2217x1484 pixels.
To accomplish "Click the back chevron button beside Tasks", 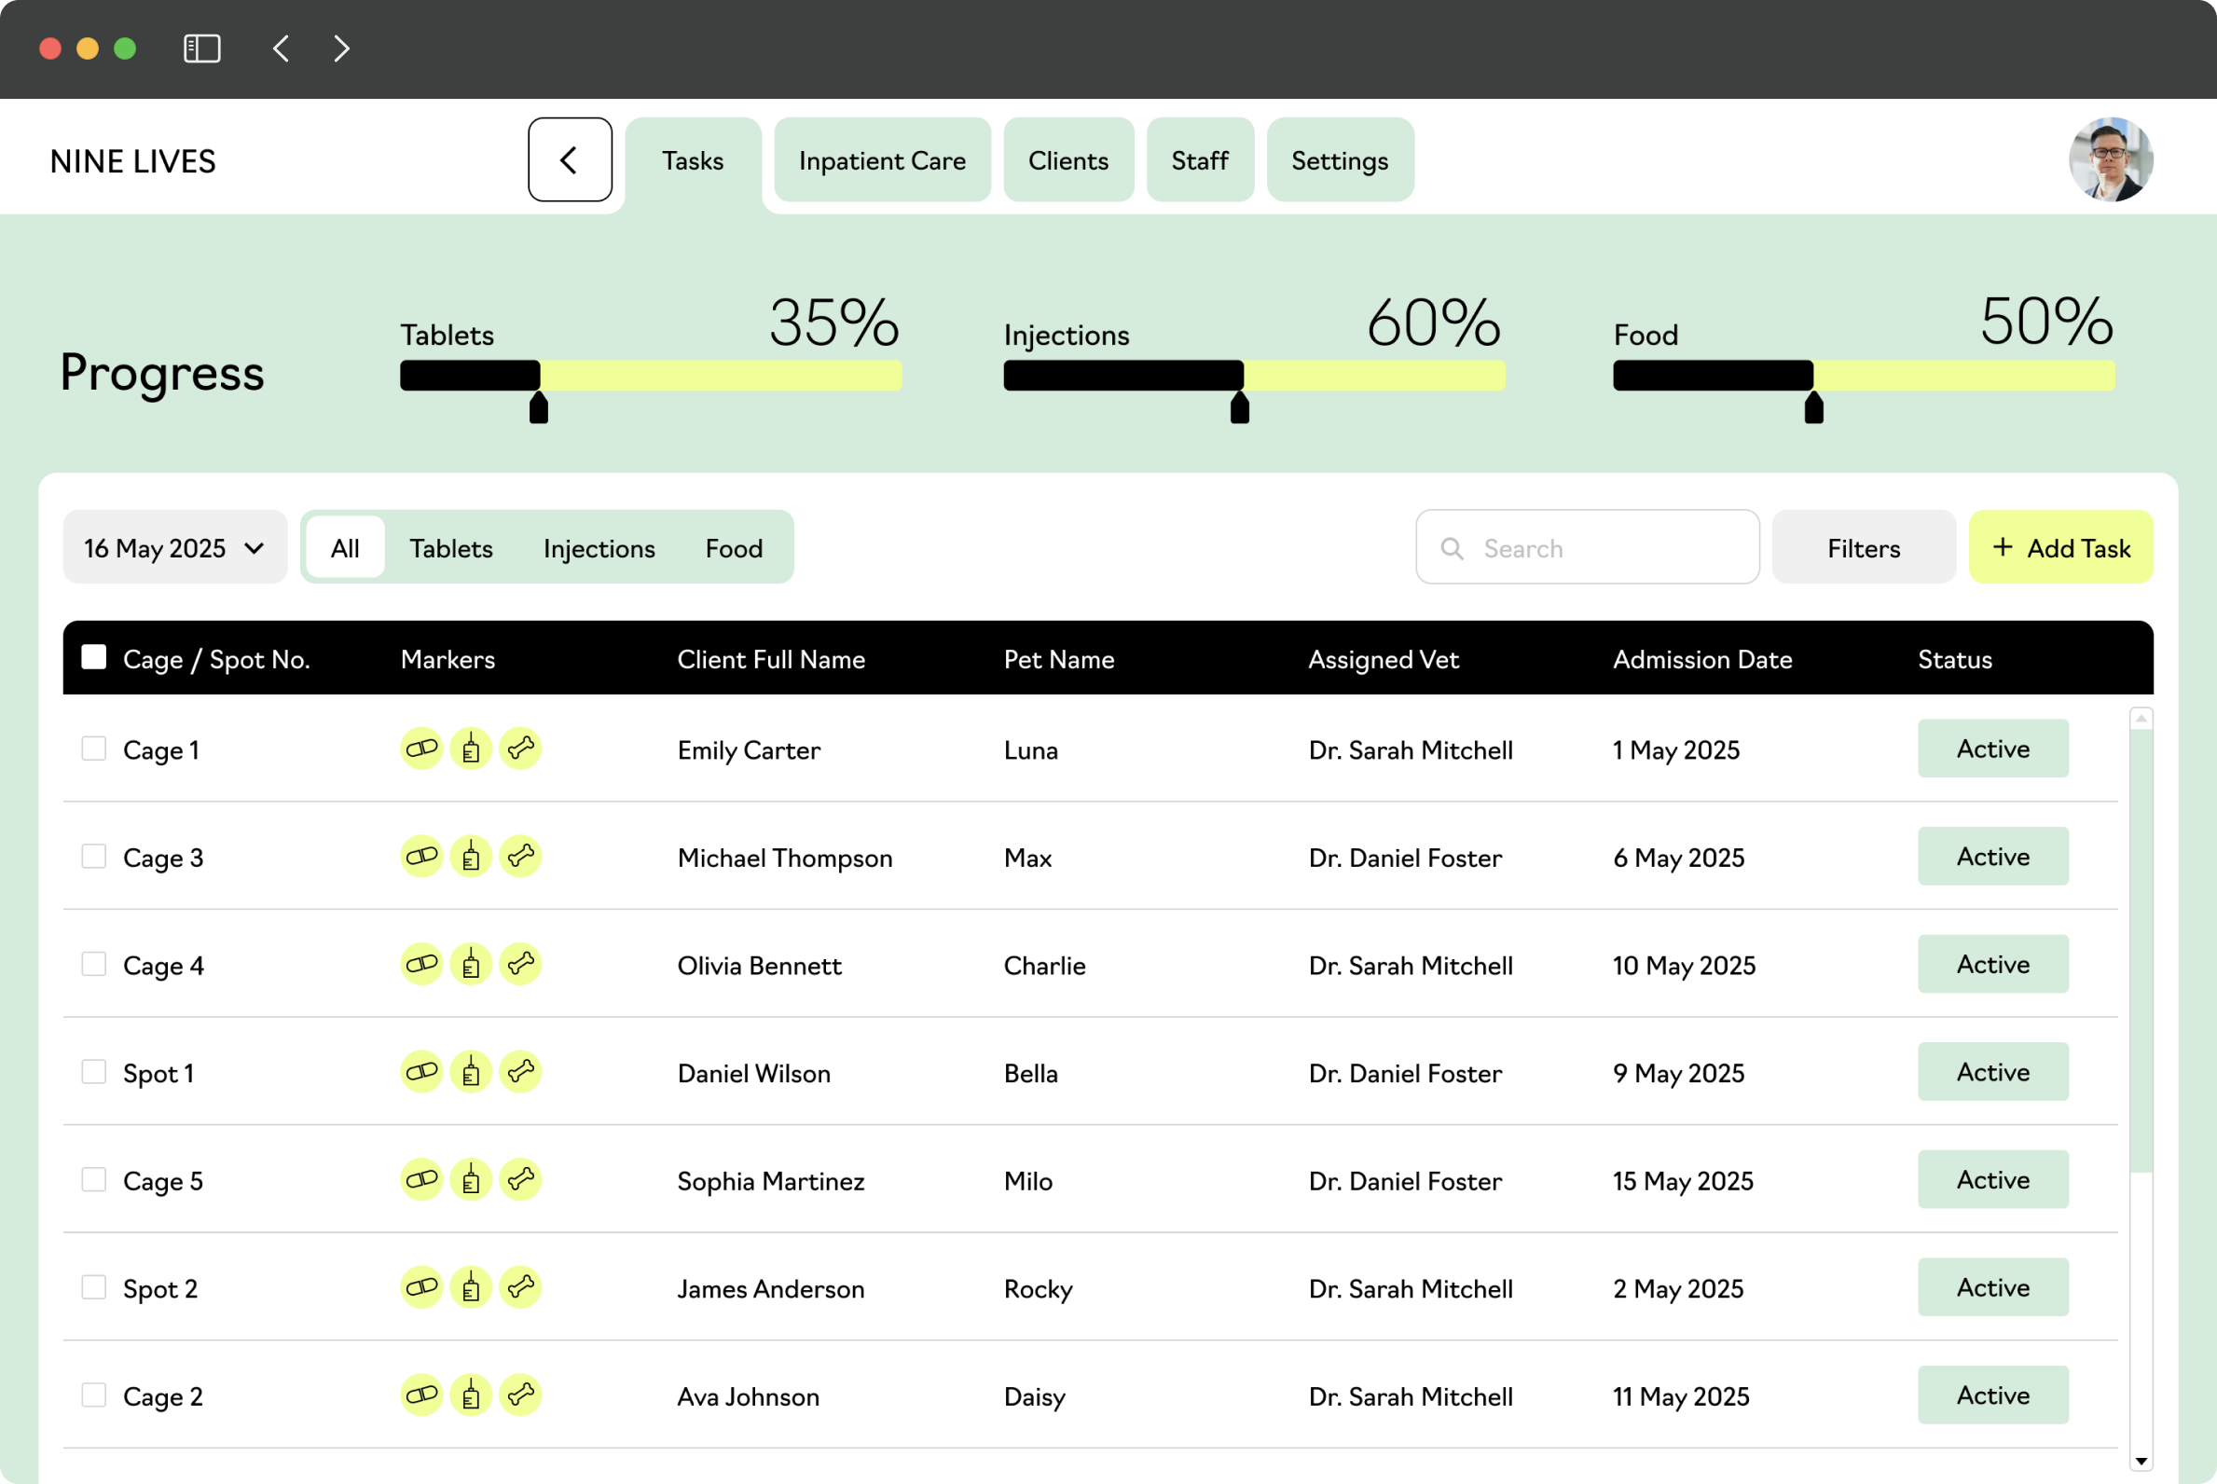I will 570,160.
